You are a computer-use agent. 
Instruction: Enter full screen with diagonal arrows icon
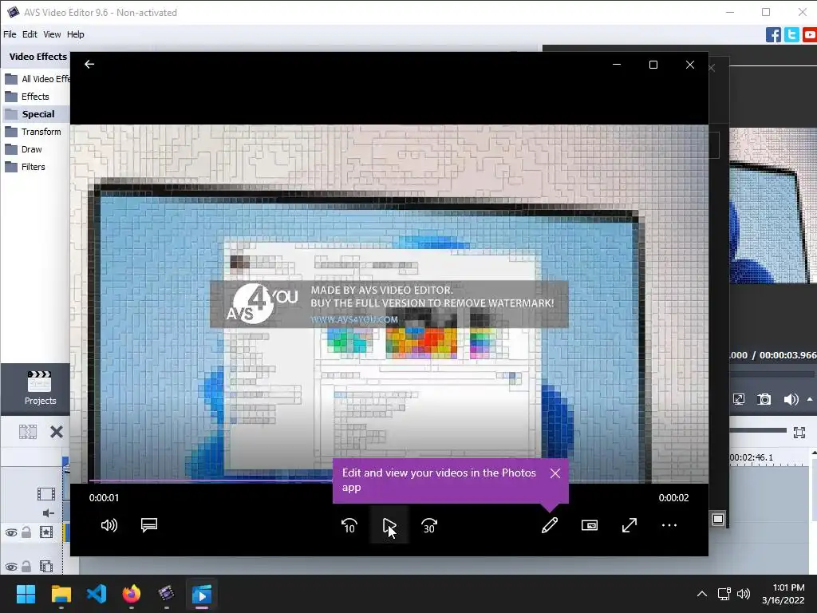tap(630, 525)
